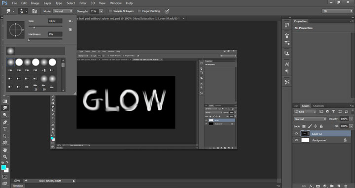Open the History panel icon

click(287, 25)
